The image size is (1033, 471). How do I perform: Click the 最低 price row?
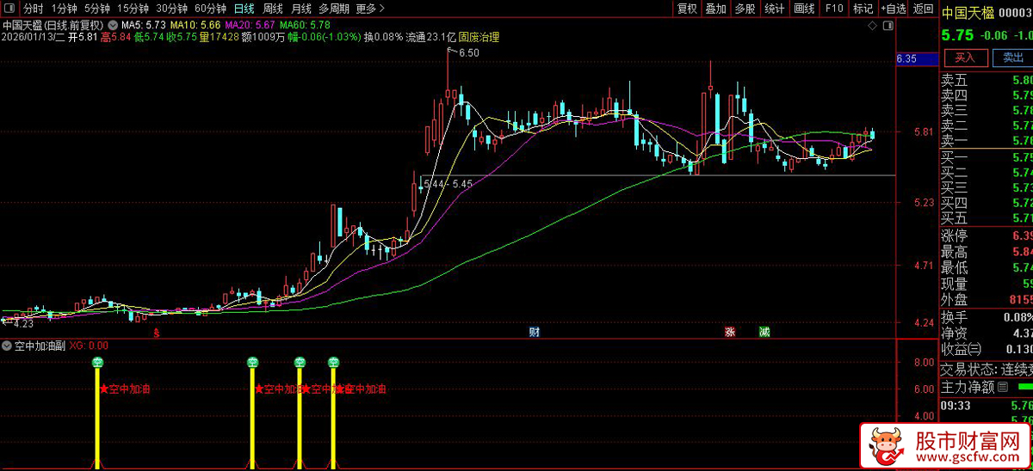click(x=986, y=267)
